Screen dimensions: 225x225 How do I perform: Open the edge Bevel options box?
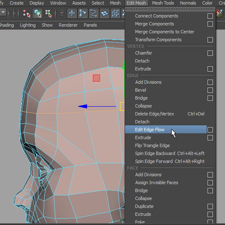click(x=210, y=90)
